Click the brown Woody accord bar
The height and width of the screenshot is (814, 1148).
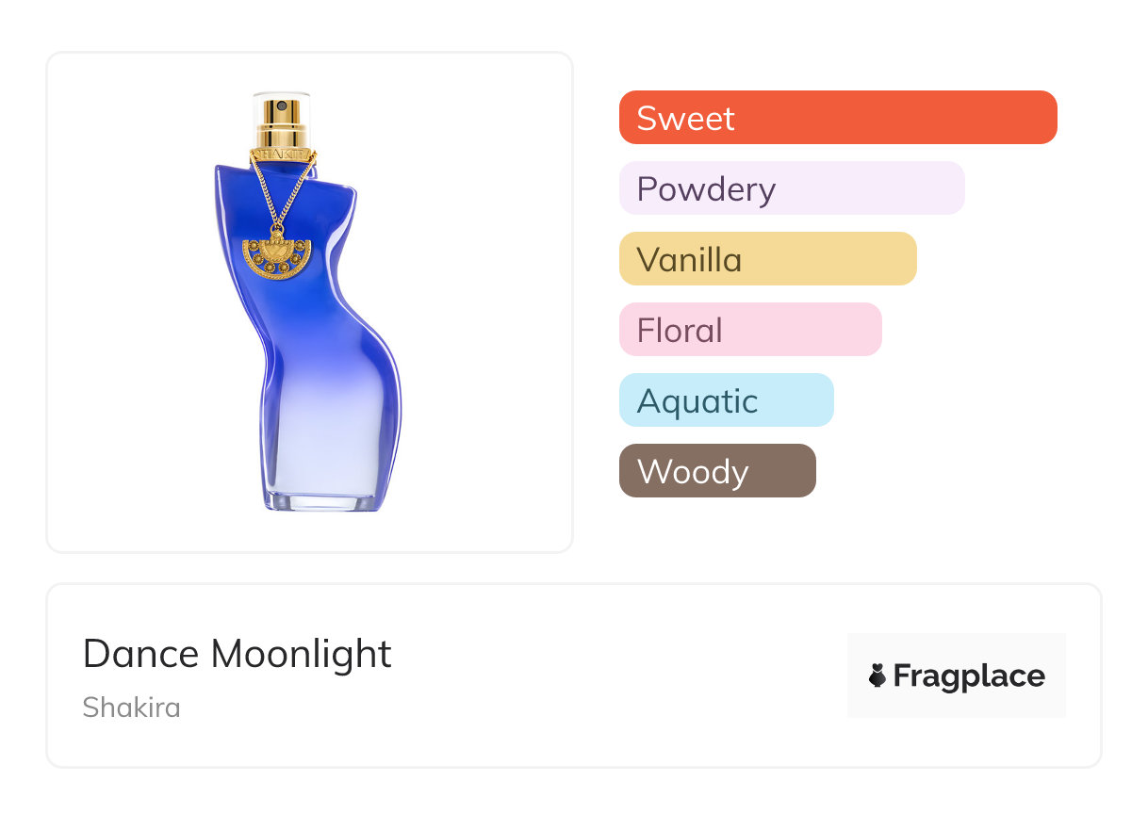pos(717,471)
